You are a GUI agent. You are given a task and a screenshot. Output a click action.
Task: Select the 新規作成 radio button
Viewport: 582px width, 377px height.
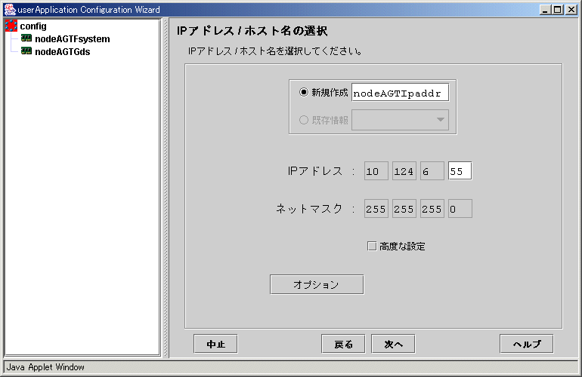click(304, 93)
